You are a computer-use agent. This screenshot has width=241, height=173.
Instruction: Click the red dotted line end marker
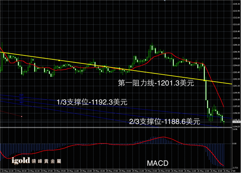click(x=22, y=117)
